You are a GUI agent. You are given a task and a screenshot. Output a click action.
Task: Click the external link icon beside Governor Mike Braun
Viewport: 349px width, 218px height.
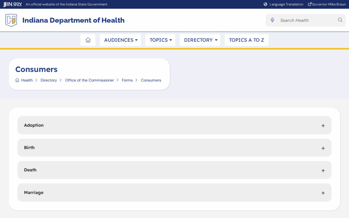[310, 4]
